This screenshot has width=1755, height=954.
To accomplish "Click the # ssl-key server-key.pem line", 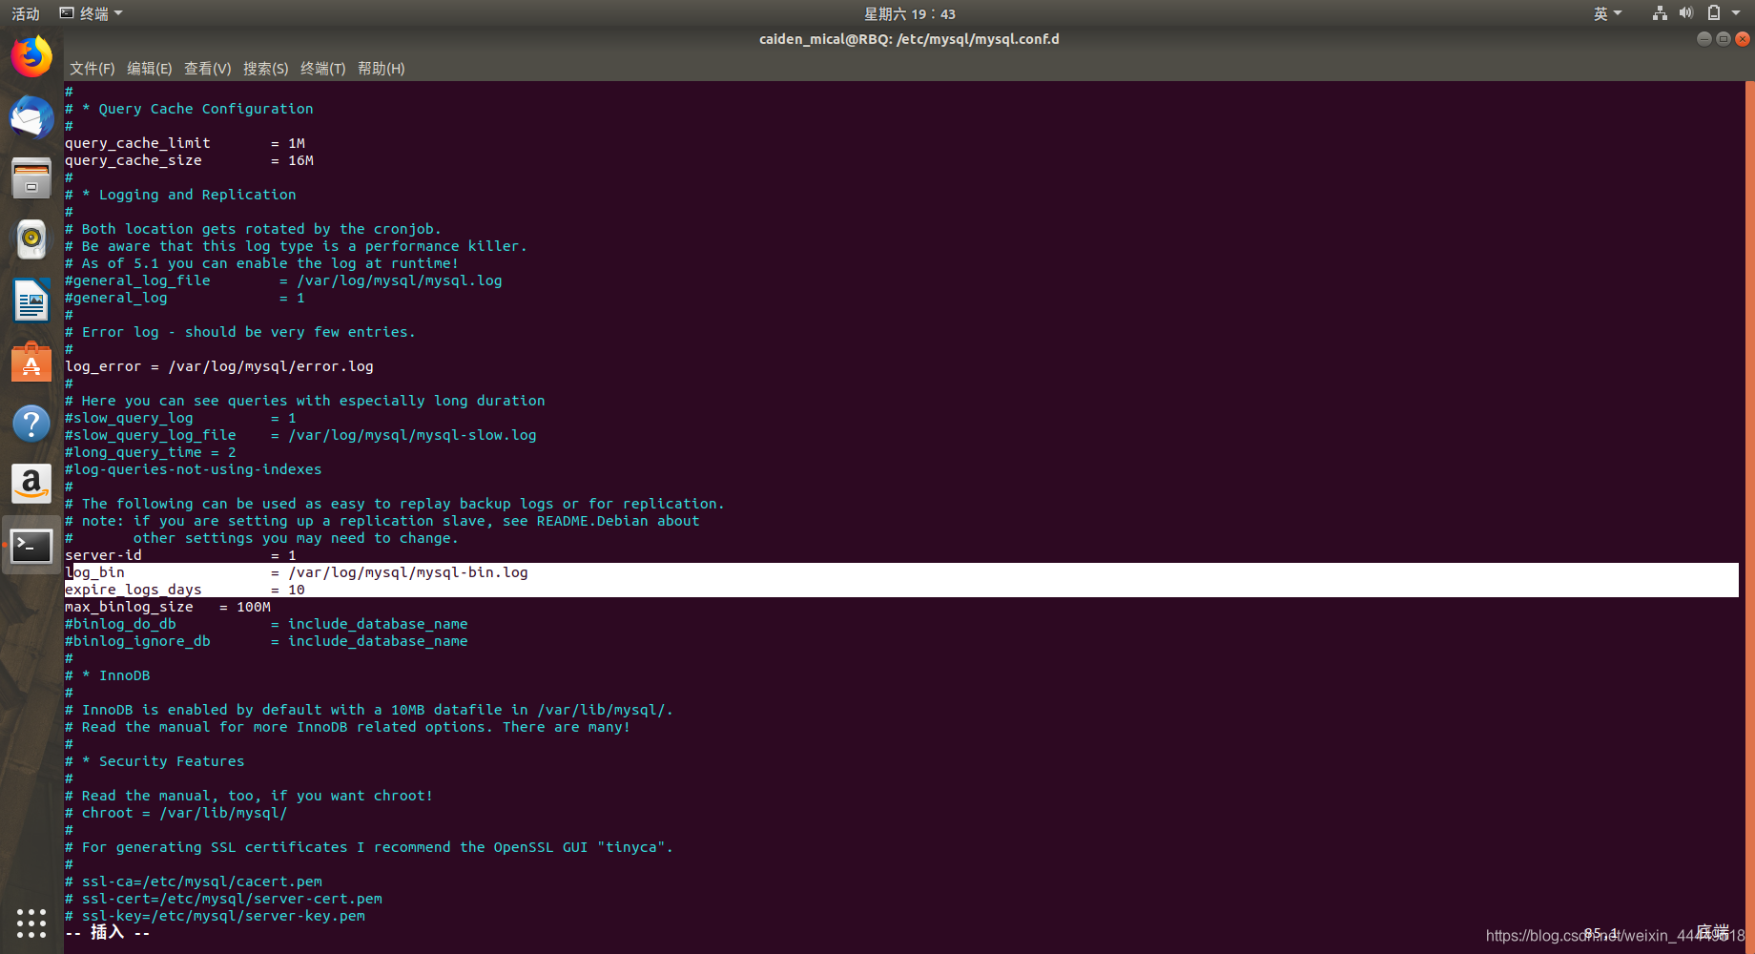I will click(215, 916).
